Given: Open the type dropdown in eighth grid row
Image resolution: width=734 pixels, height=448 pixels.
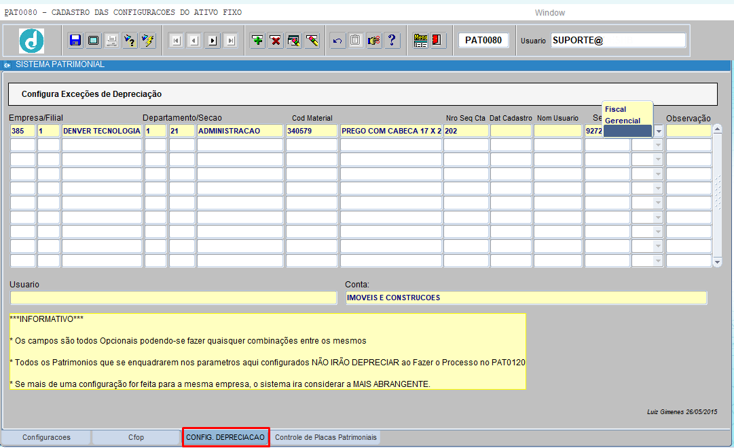Looking at the screenshot, I should pos(658,232).
